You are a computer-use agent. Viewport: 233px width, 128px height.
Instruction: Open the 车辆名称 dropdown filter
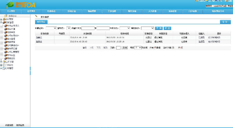click(x=51, y=28)
